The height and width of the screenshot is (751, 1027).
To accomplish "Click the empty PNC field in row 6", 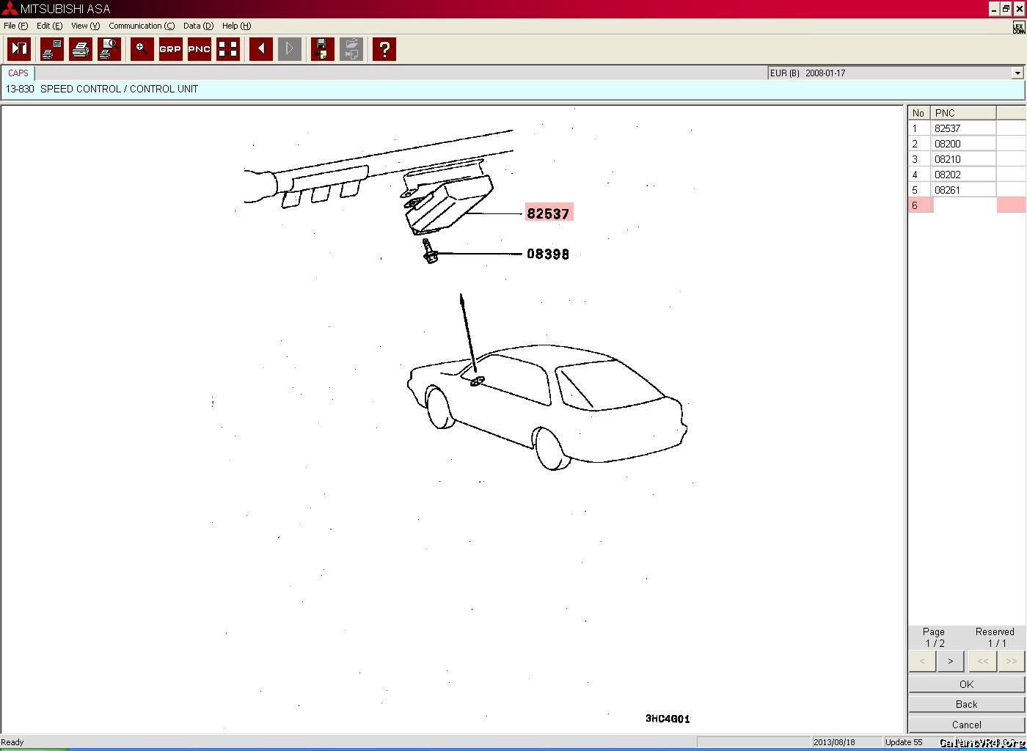I will [963, 205].
